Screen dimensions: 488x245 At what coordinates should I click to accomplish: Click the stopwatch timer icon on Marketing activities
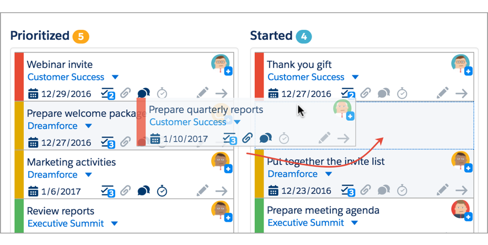pyautogui.click(x=162, y=191)
